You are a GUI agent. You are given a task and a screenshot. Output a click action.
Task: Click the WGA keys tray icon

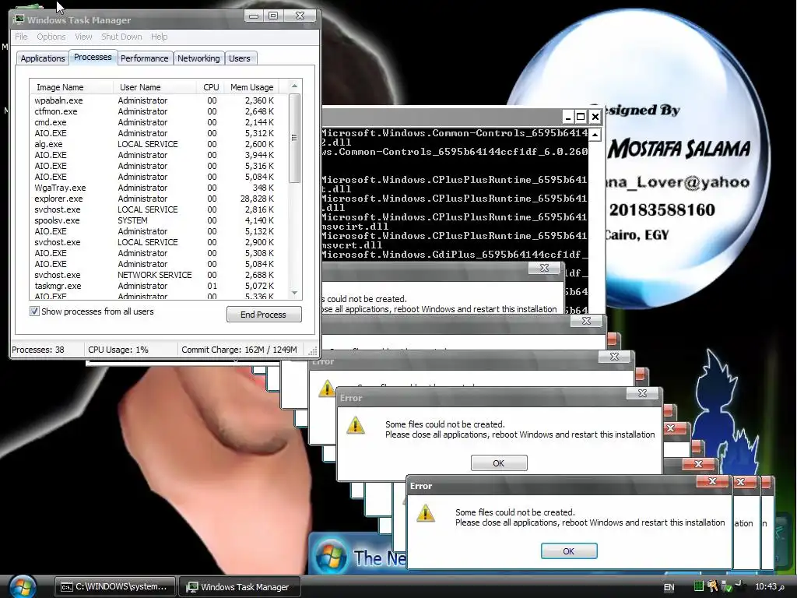pyautogui.click(x=713, y=586)
